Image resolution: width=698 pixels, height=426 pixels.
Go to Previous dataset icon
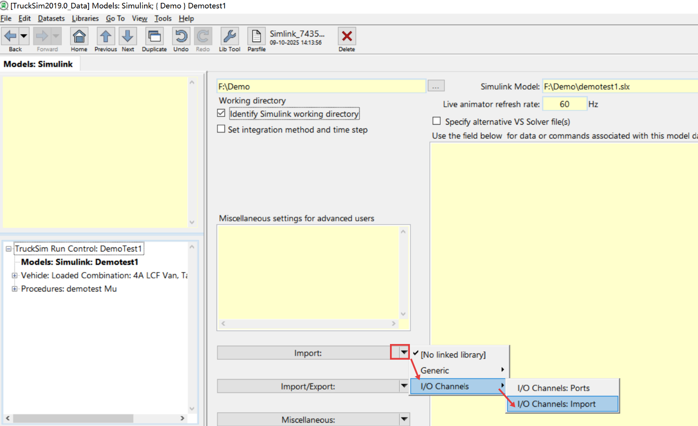tap(105, 36)
